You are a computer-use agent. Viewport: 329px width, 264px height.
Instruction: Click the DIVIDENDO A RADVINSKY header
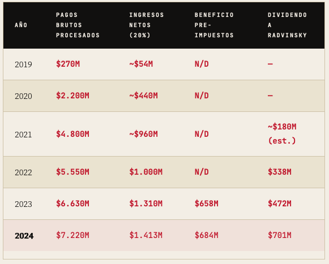tap(287, 25)
